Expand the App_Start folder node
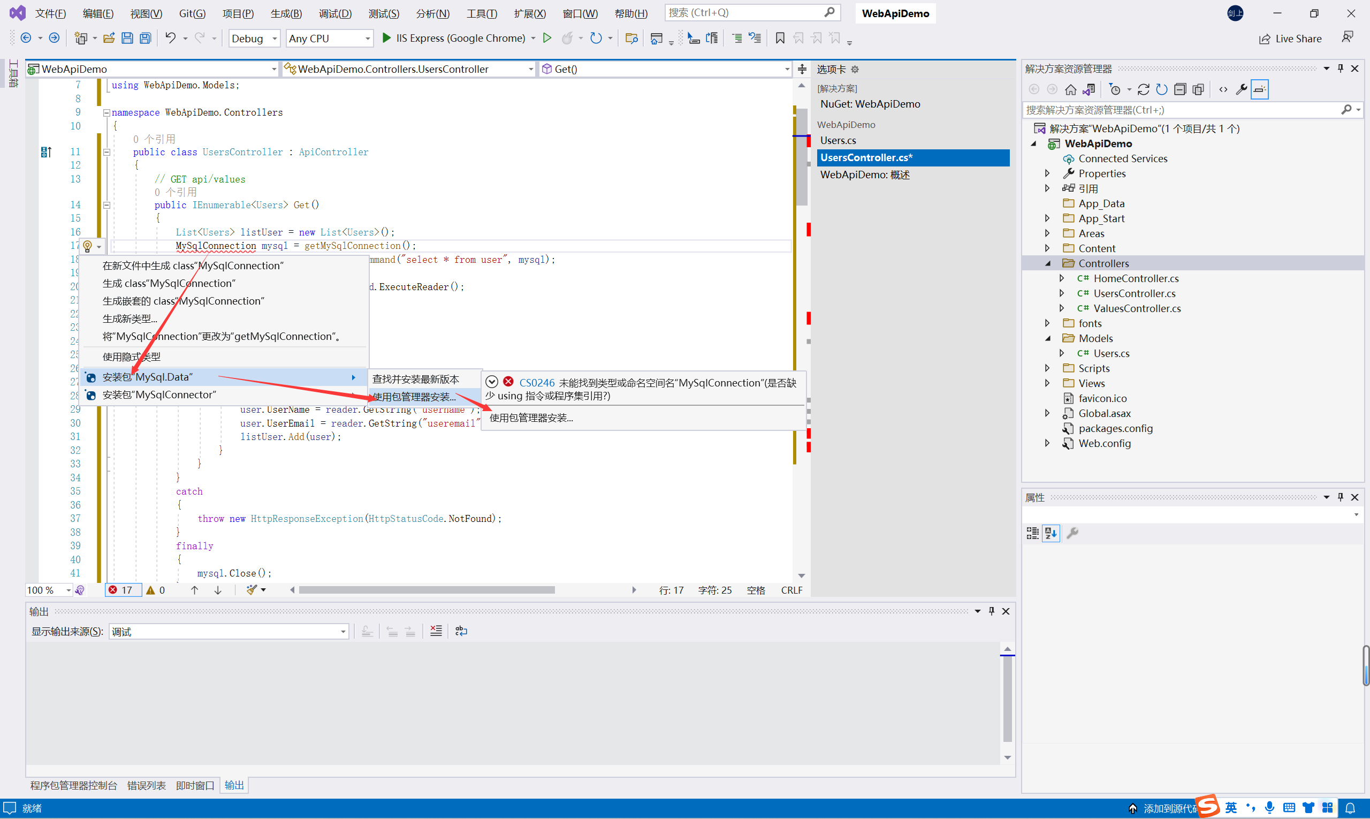1370x819 pixels. click(x=1047, y=218)
